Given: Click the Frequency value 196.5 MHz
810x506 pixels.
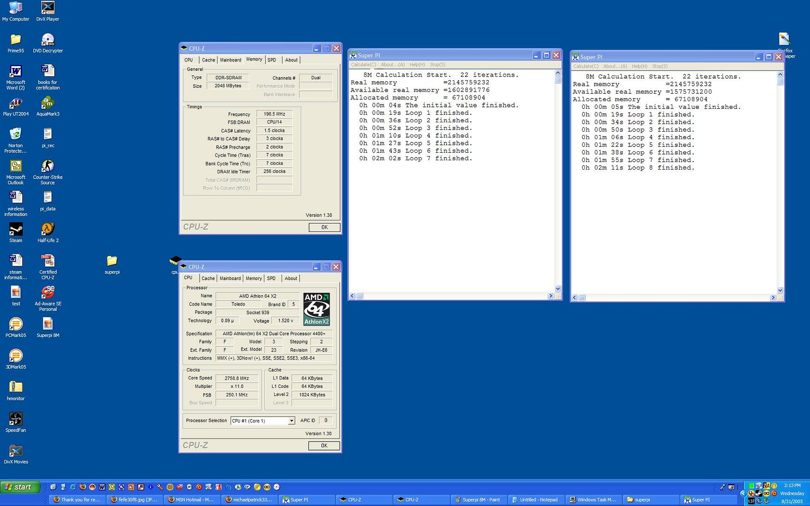Looking at the screenshot, I should [274, 114].
